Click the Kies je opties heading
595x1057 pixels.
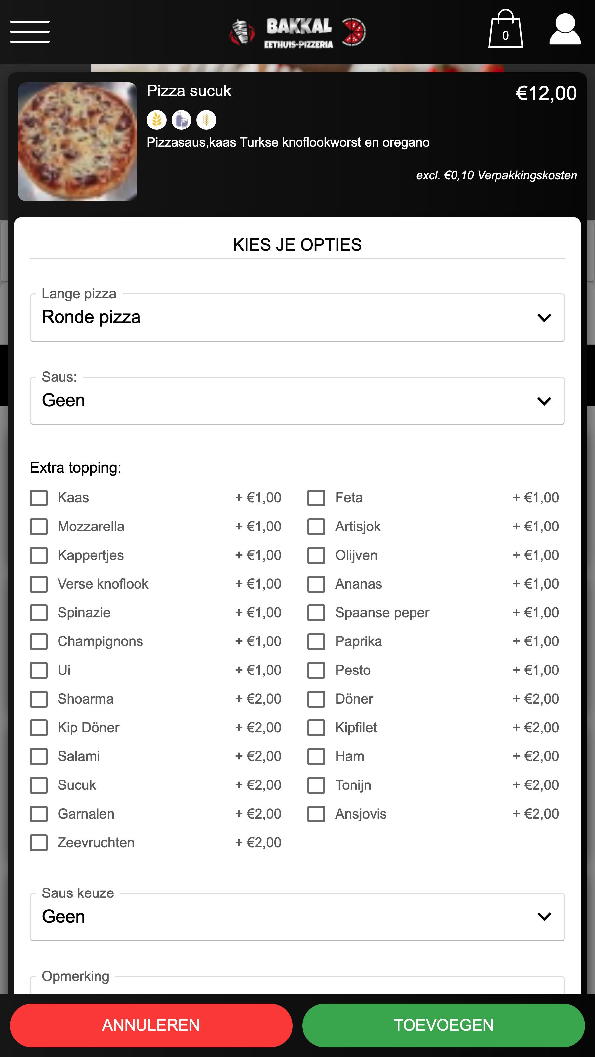[x=297, y=244]
